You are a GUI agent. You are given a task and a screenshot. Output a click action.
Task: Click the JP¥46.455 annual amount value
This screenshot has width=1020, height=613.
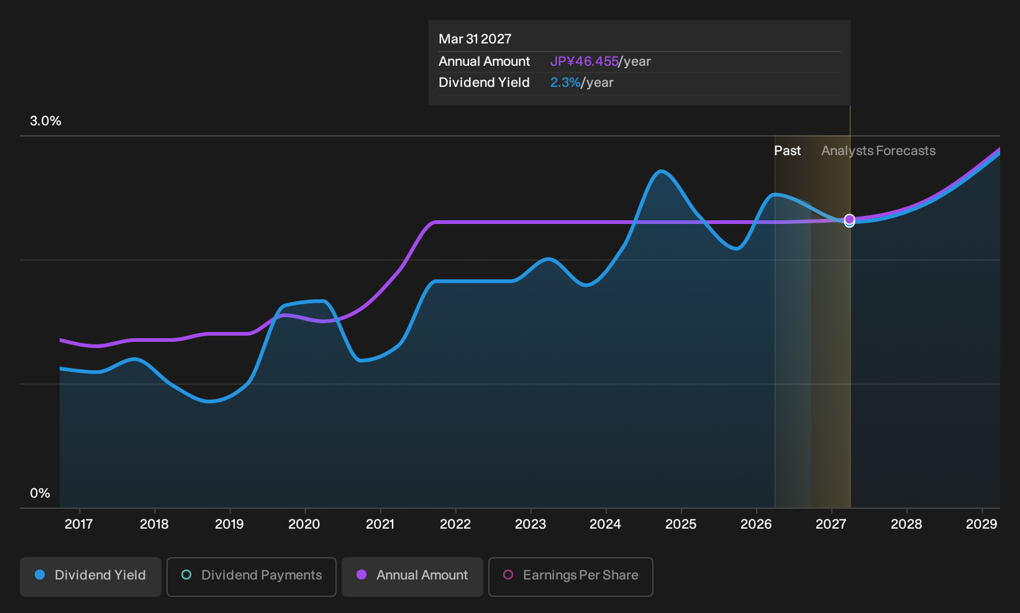(584, 61)
